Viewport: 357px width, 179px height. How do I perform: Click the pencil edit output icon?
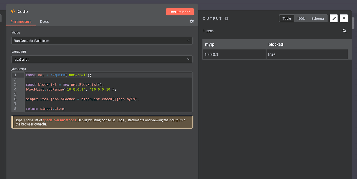[334, 18]
